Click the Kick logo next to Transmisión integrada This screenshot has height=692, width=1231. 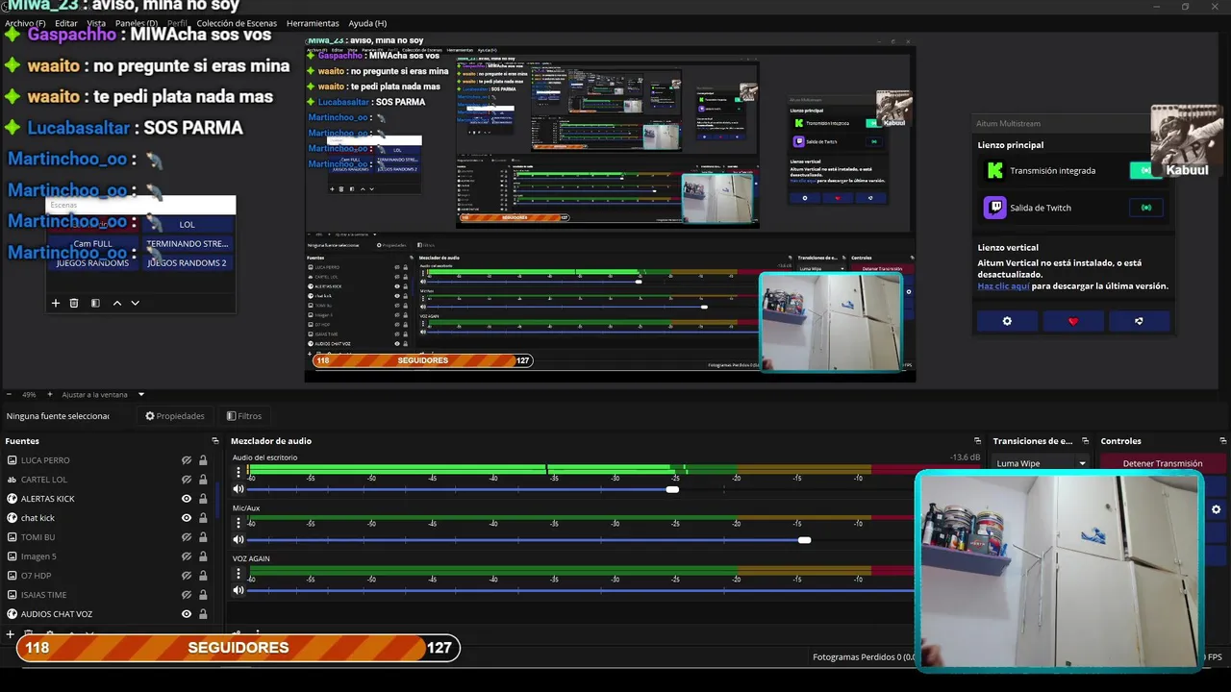click(994, 170)
